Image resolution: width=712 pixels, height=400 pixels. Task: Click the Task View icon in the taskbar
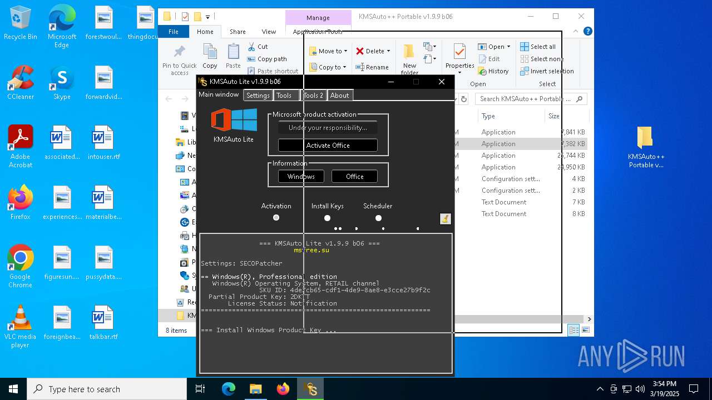[x=200, y=389]
